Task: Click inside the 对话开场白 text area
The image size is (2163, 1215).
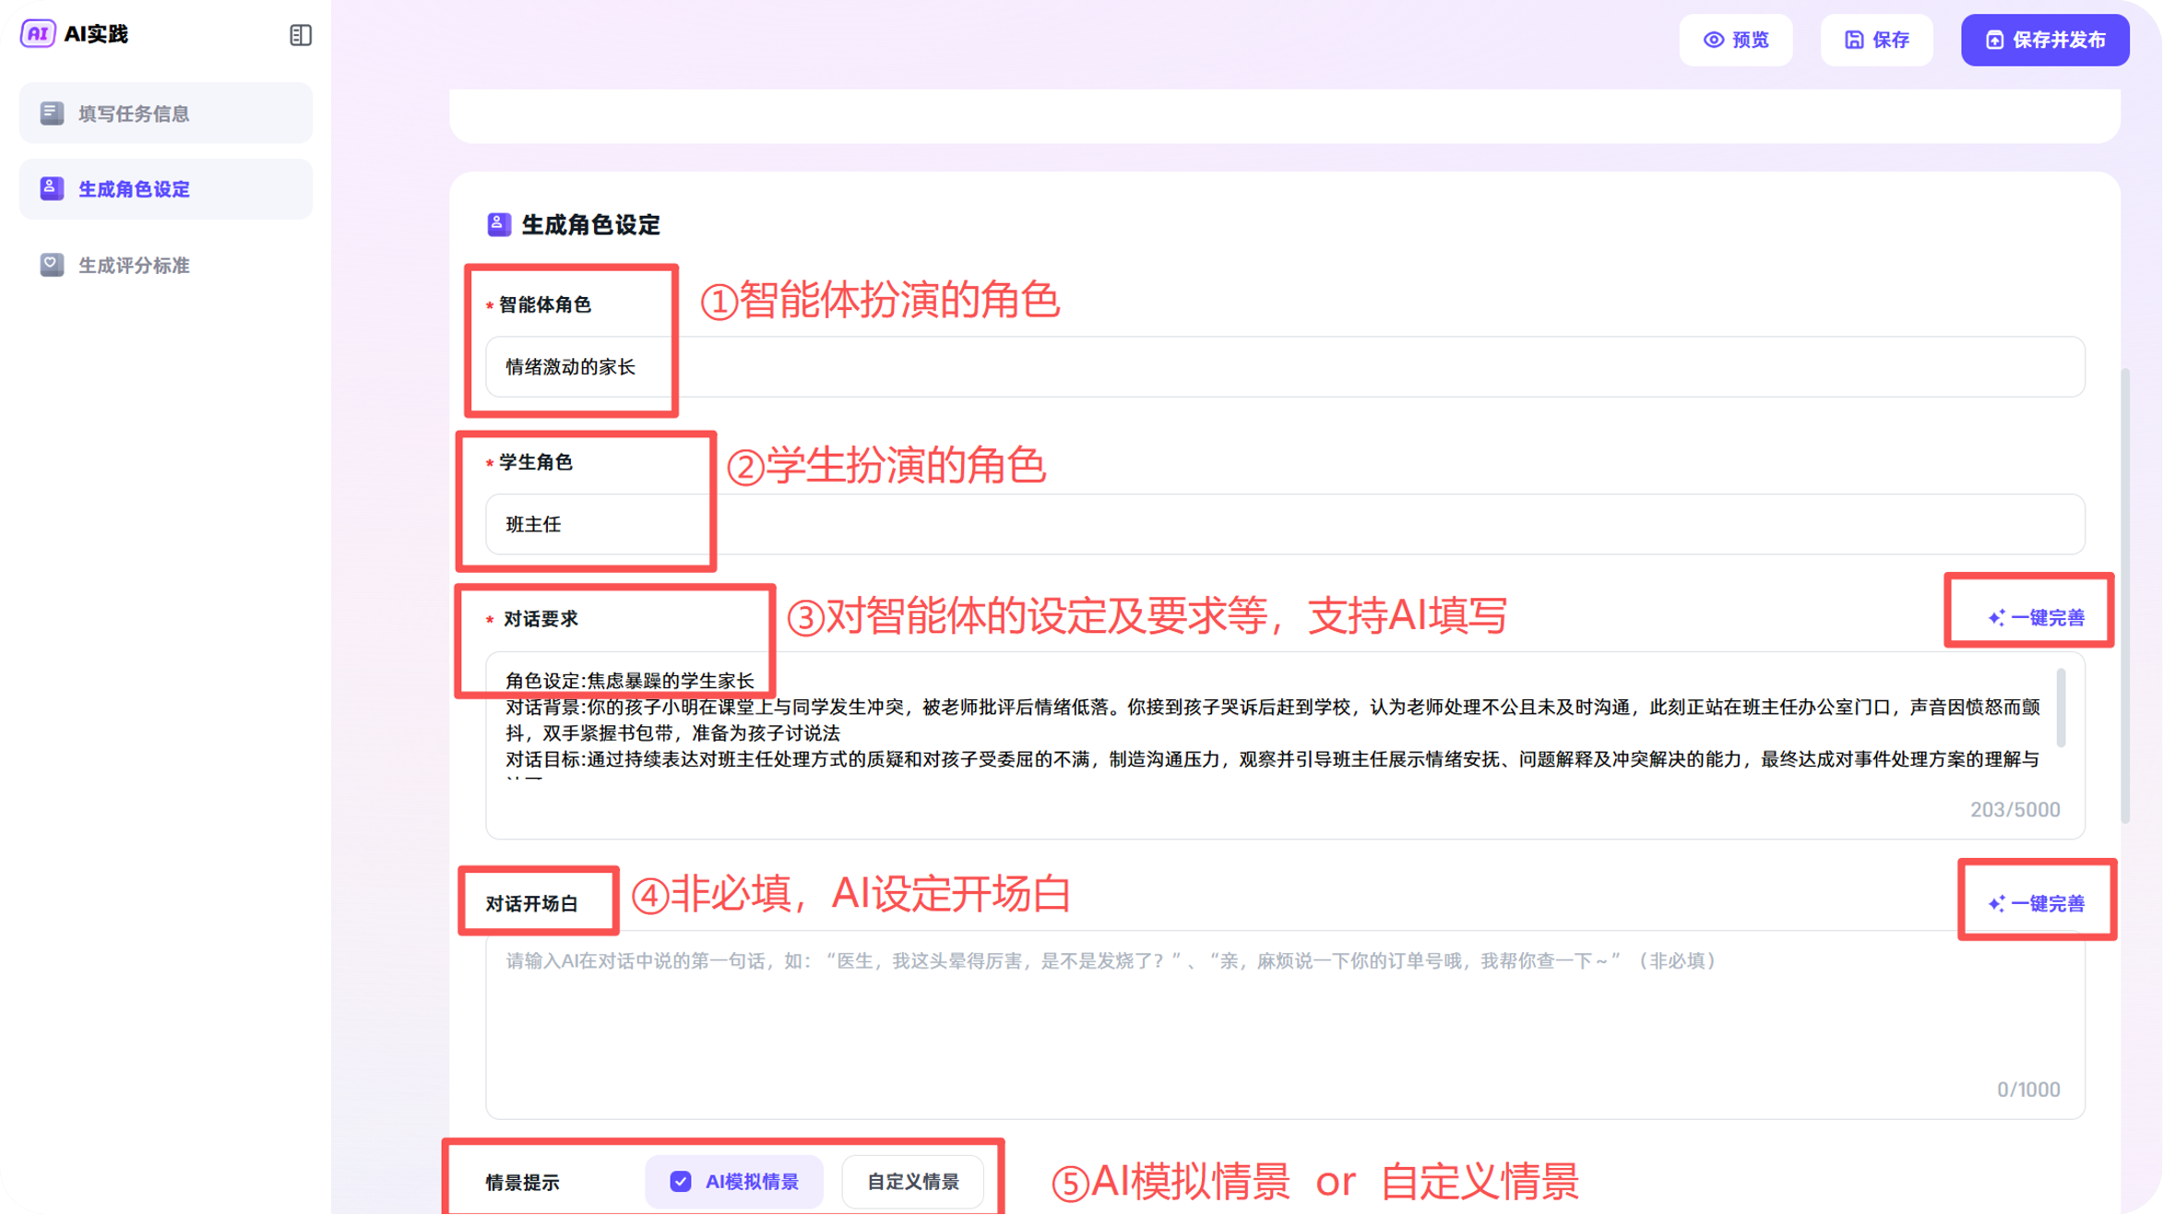Action: 1285,1025
